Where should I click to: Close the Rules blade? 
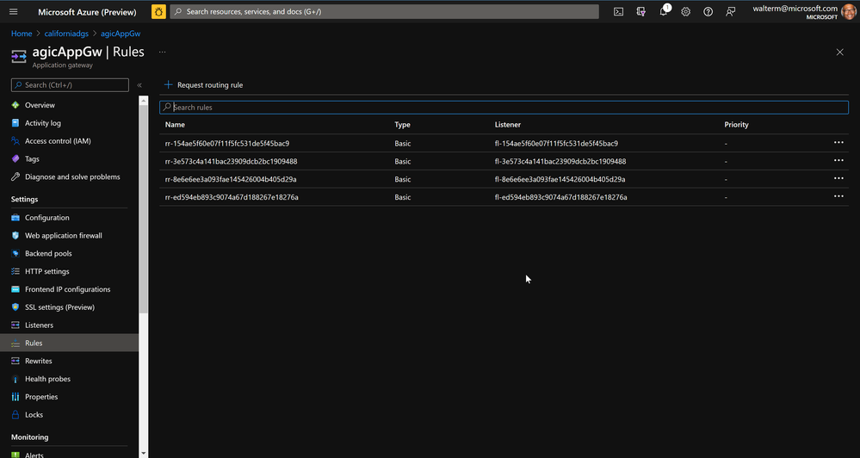pos(839,53)
